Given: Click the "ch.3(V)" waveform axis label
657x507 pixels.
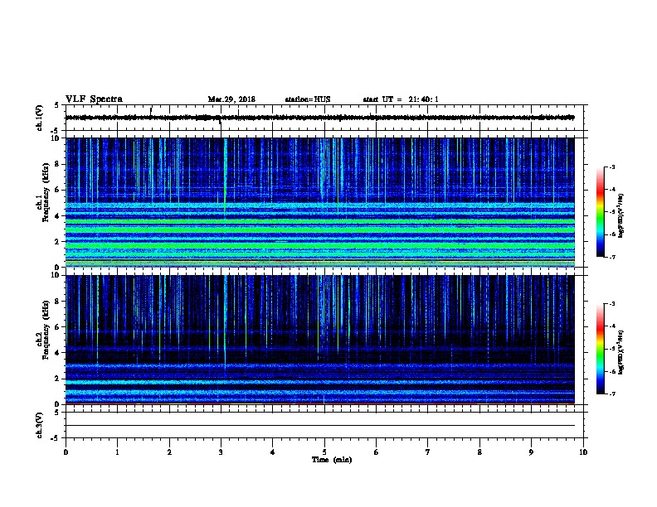Looking at the screenshot, I should [40, 425].
